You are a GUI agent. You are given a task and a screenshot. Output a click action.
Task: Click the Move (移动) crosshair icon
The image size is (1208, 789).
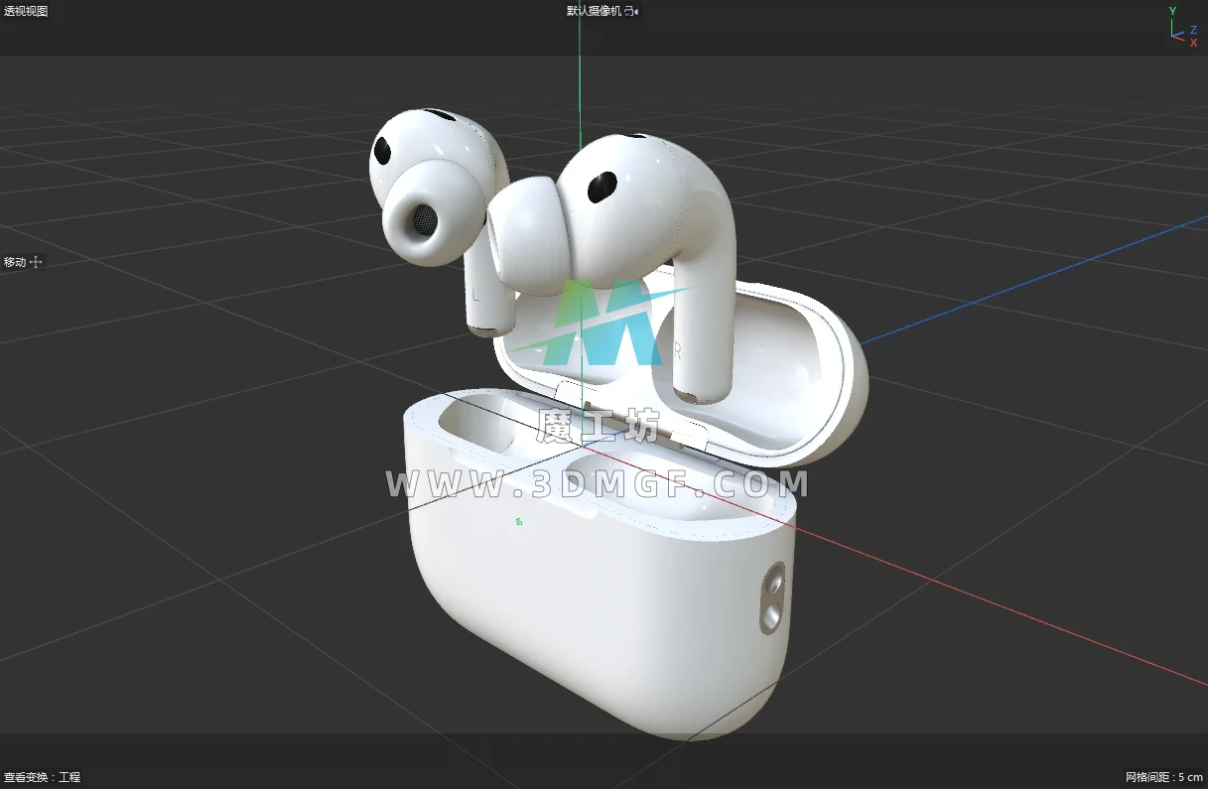(37, 262)
